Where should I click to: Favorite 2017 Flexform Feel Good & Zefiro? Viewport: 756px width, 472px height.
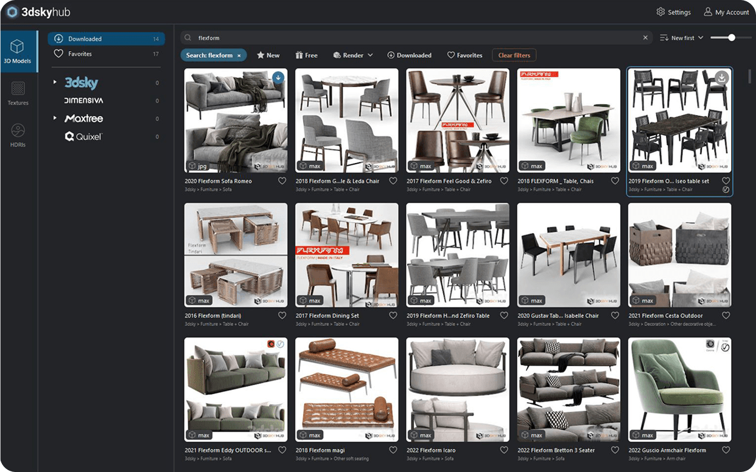tap(504, 181)
